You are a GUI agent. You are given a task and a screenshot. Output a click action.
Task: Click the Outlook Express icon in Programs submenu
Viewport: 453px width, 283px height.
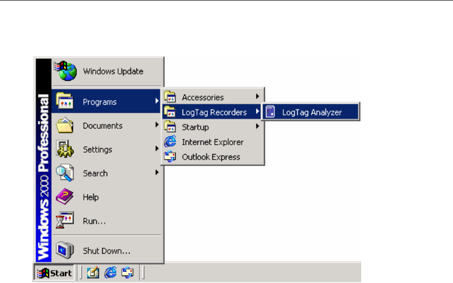point(170,157)
